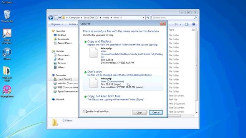This screenshot has width=246, height=138.
Task: Open the Organize menu
Action: [57, 24]
